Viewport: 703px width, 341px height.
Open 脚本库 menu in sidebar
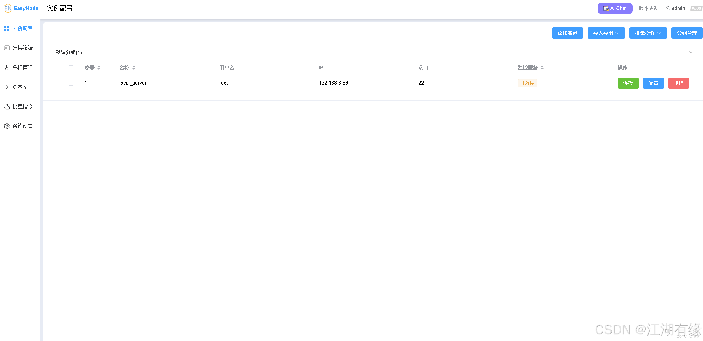click(x=20, y=87)
